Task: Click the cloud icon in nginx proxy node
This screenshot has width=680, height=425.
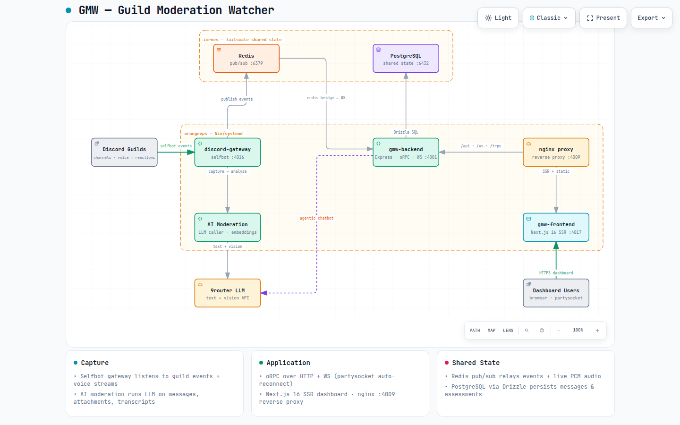Action: 528,144
